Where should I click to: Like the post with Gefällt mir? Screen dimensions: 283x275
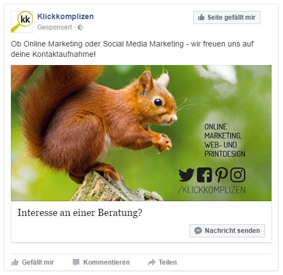pos(32,262)
